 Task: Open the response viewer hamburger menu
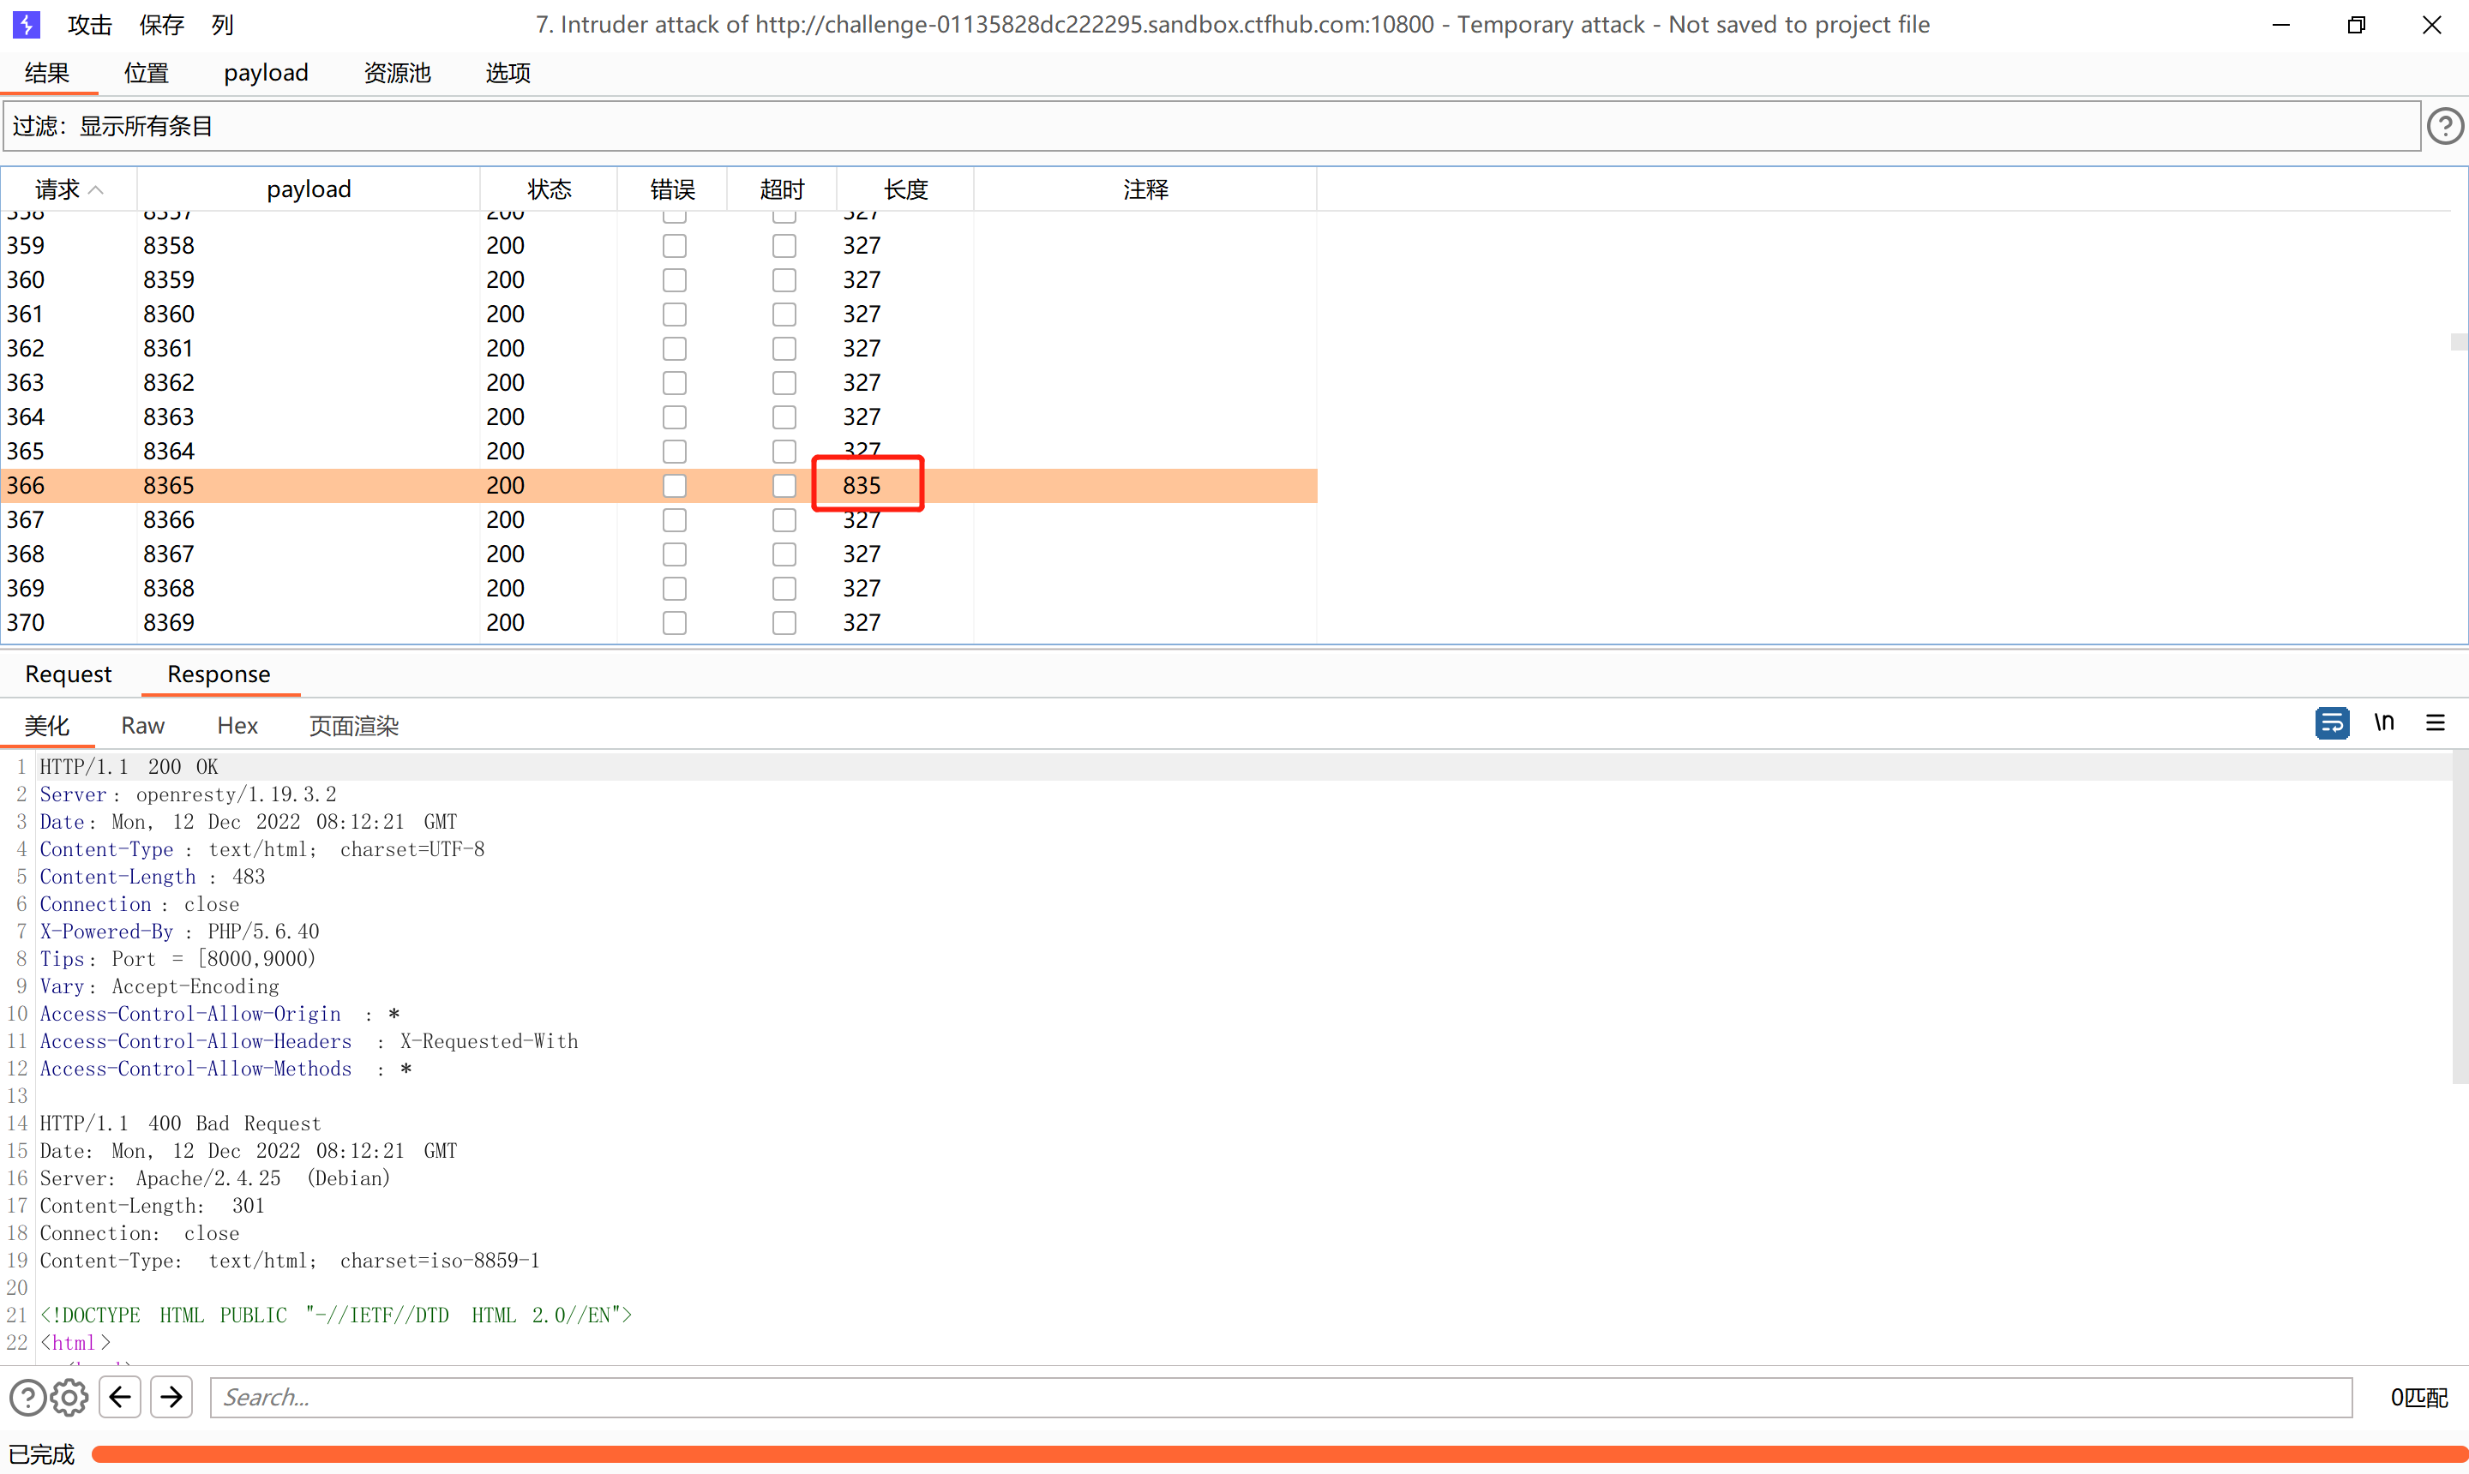point(2434,723)
